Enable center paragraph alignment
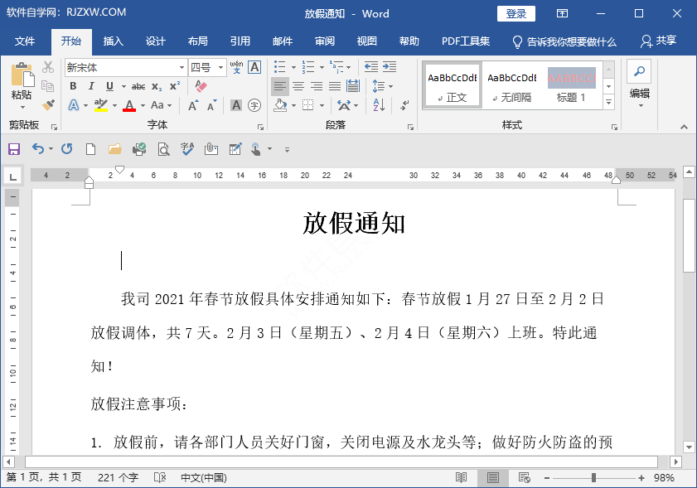The image size is (697, 488). 298,85
